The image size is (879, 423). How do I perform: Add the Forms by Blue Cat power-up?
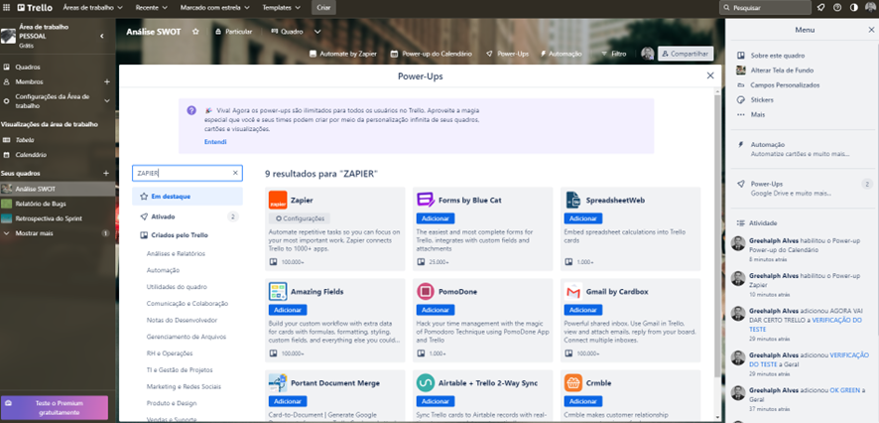436,218
